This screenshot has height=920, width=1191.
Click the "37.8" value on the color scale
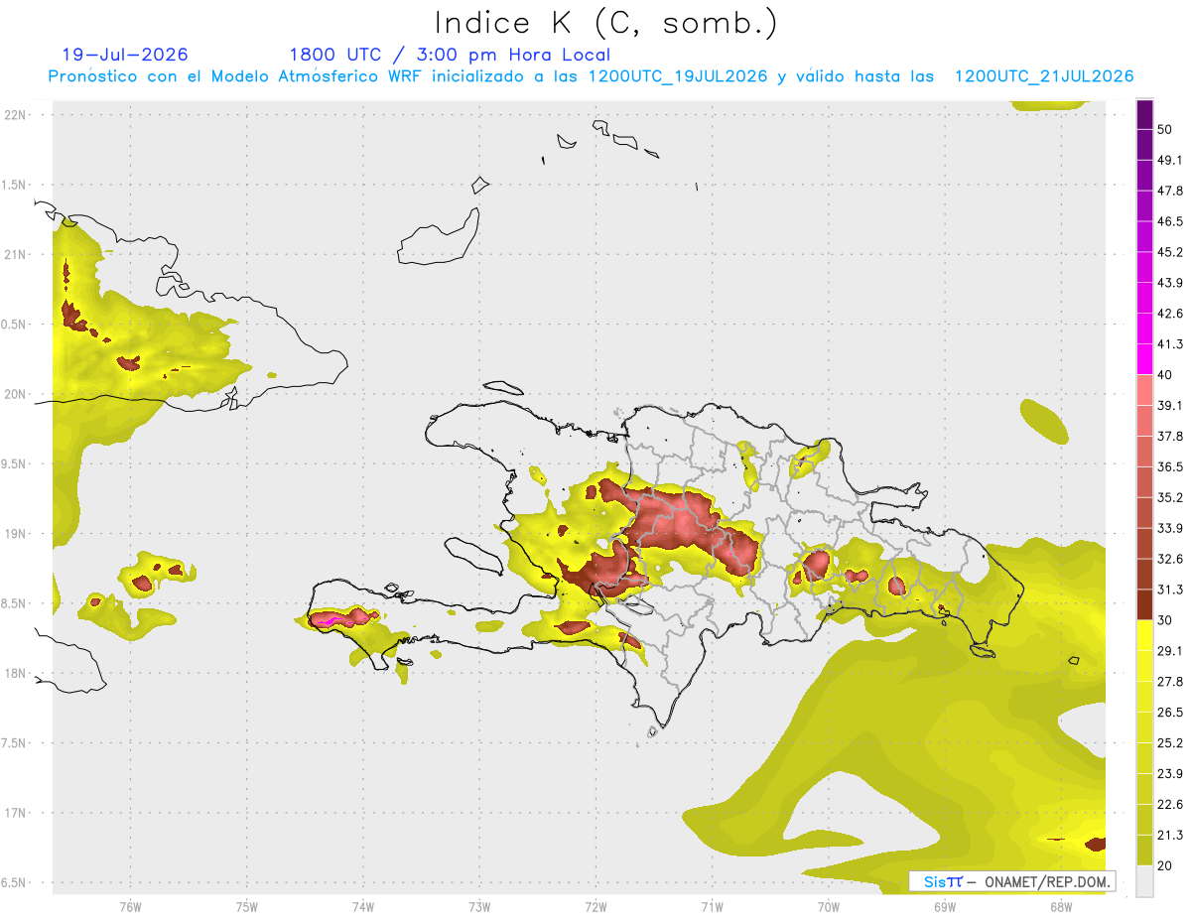[x=1169, y=437]
